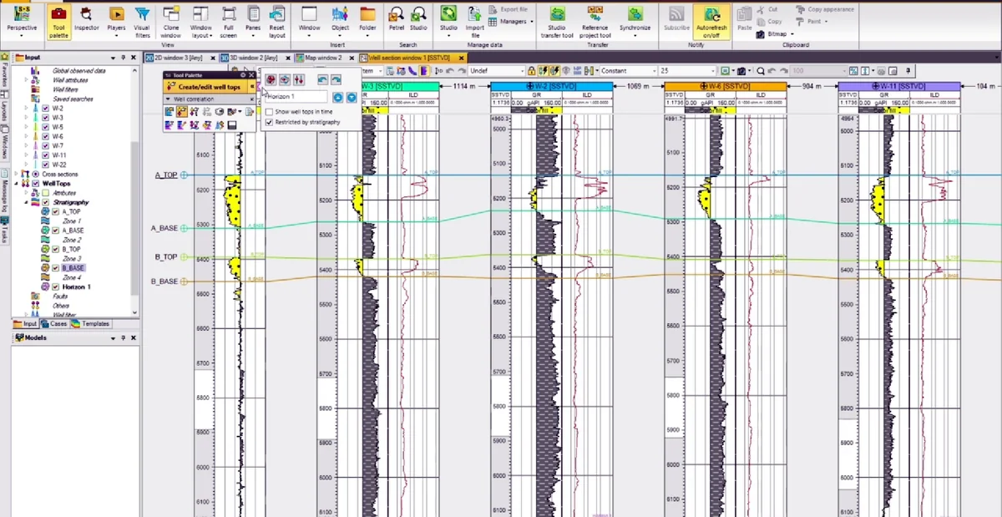Switch to Full screen view

[229, 21]
